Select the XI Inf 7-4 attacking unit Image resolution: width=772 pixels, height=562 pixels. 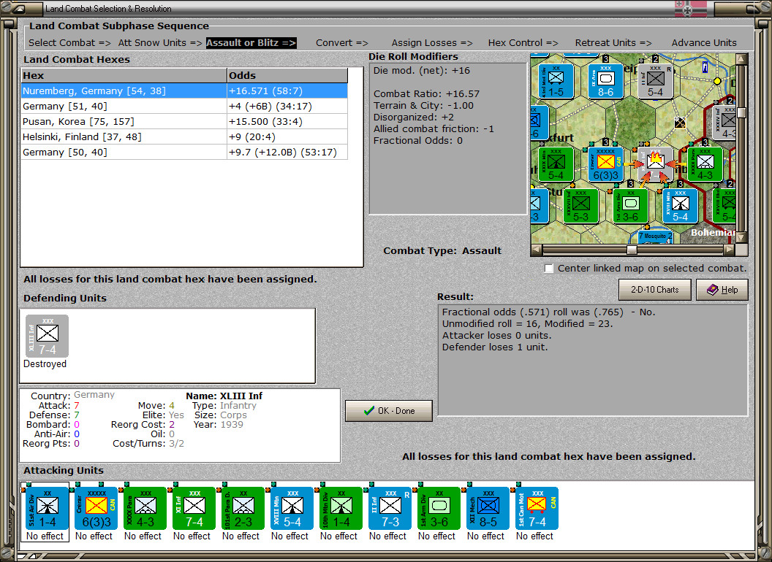click(194, 509)
